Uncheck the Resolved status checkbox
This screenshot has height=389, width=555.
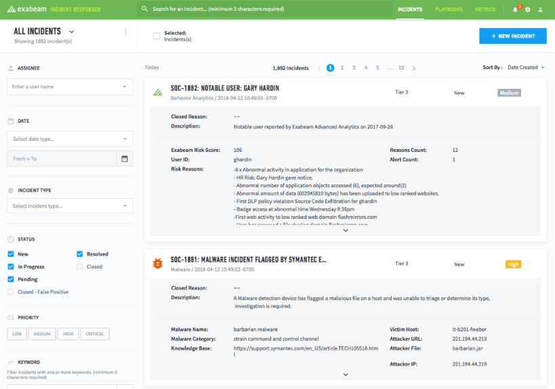pyautogui.click(x=80, y=253)
